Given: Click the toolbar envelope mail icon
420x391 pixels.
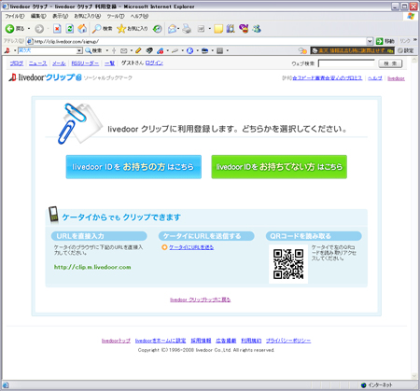Looking at the screenshot, I should pos(124,50).
